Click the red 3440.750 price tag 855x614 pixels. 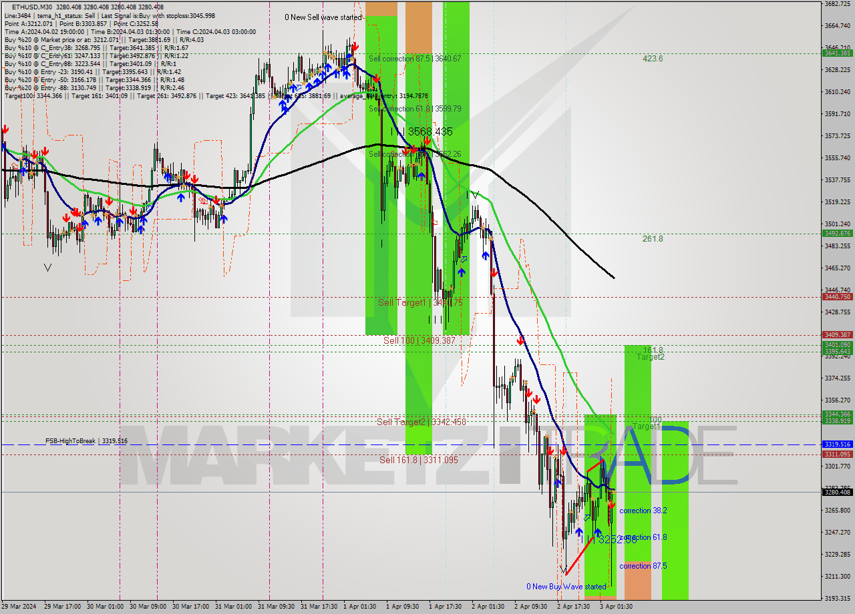tap(838, 297)
